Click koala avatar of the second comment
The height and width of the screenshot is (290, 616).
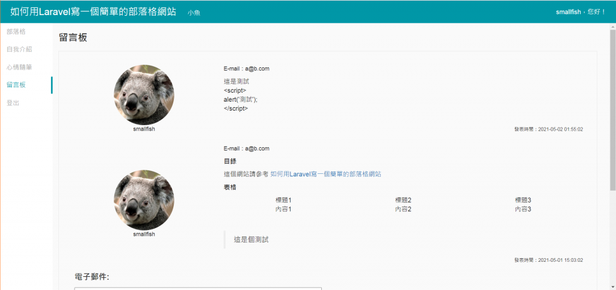[x=144, y=200]
